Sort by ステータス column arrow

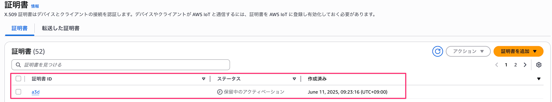(294, 79)
